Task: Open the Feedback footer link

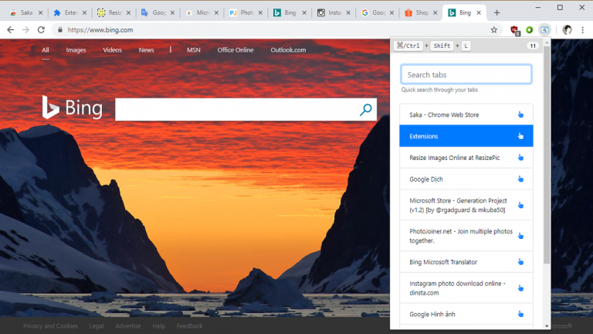Action: pyautogui.click(x=189, y=326)
